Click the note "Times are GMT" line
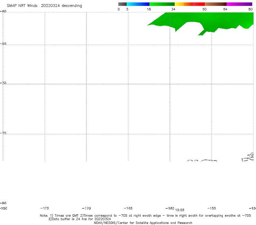This screenshot has height=225, width=256. [145, 216]
